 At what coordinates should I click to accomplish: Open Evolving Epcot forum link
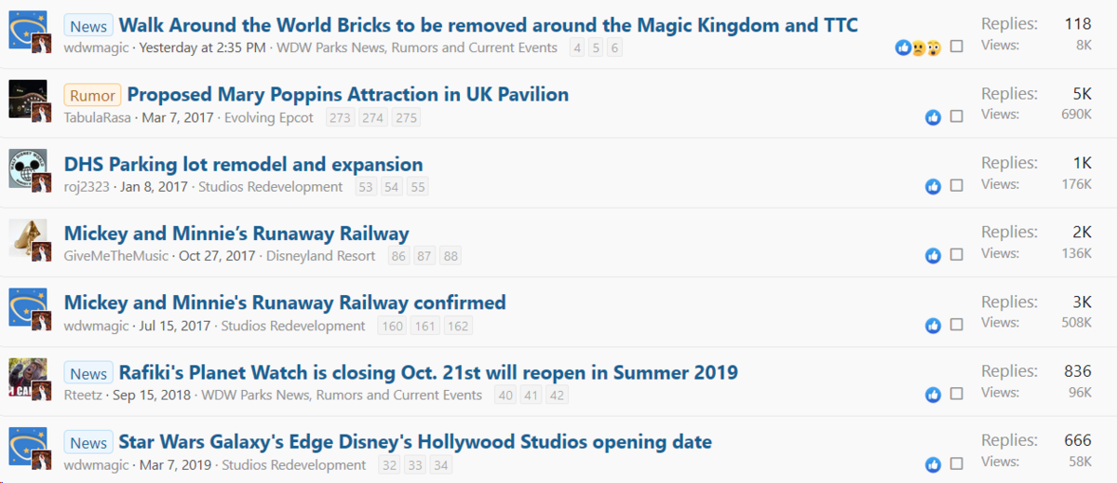tap(270, 117)
